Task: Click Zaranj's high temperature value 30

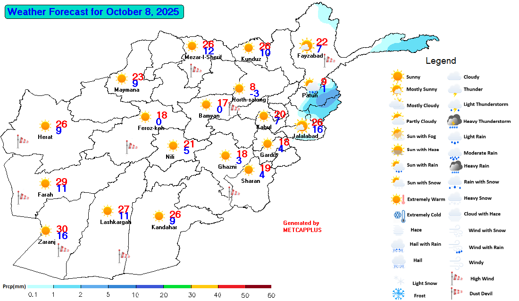Action: coord(62,229)
